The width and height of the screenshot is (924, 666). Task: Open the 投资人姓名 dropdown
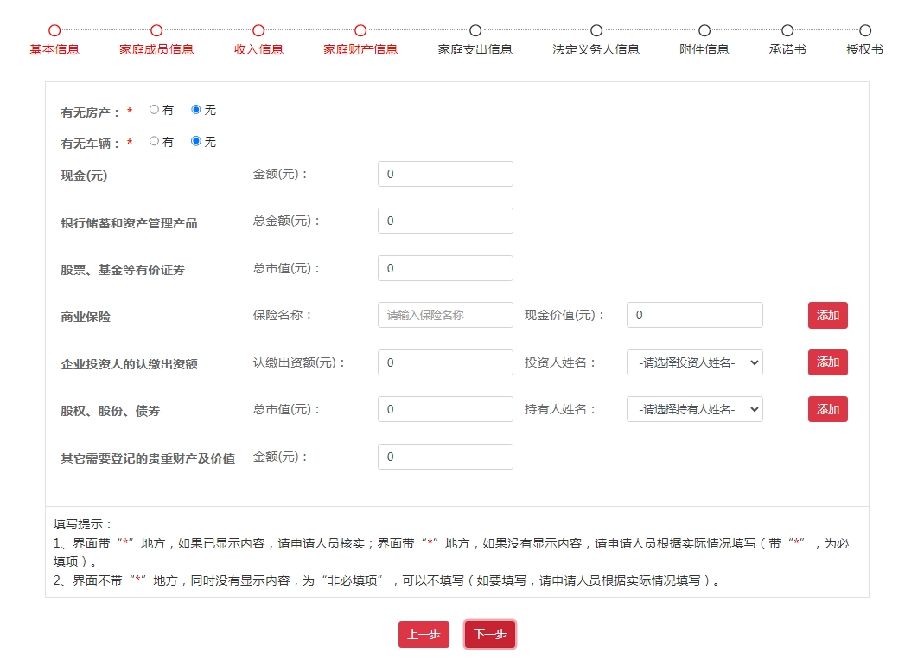click(694, 362)
